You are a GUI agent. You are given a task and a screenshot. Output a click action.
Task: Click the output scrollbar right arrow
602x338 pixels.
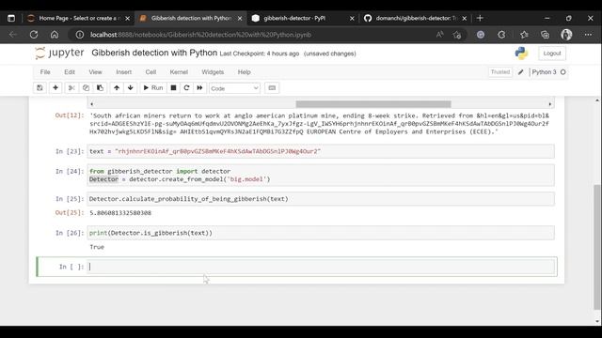(549, 104)
